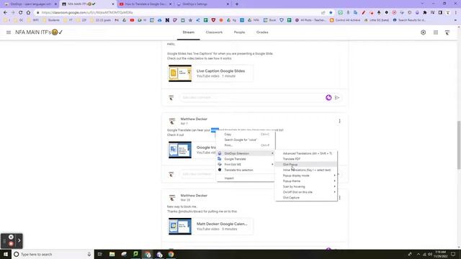
Task: Switch to the GlotDojo's Settings tab
Action: (203, 4)
